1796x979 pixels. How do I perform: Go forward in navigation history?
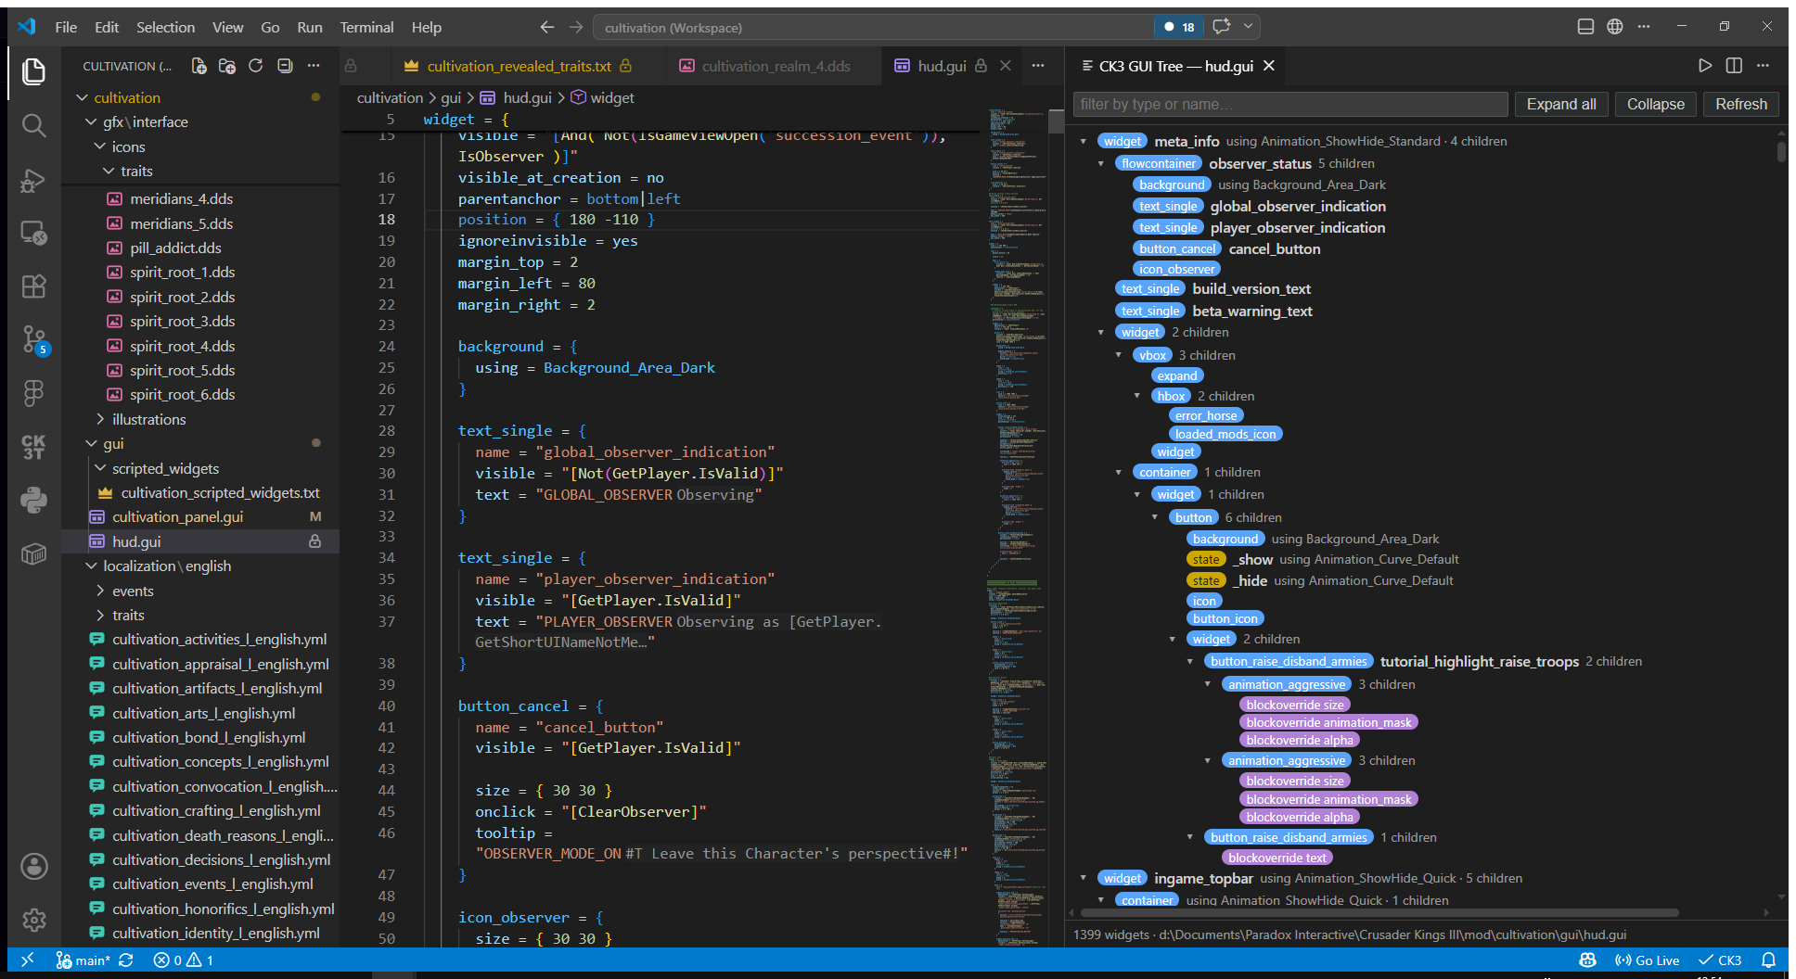(x=576, y=27)
